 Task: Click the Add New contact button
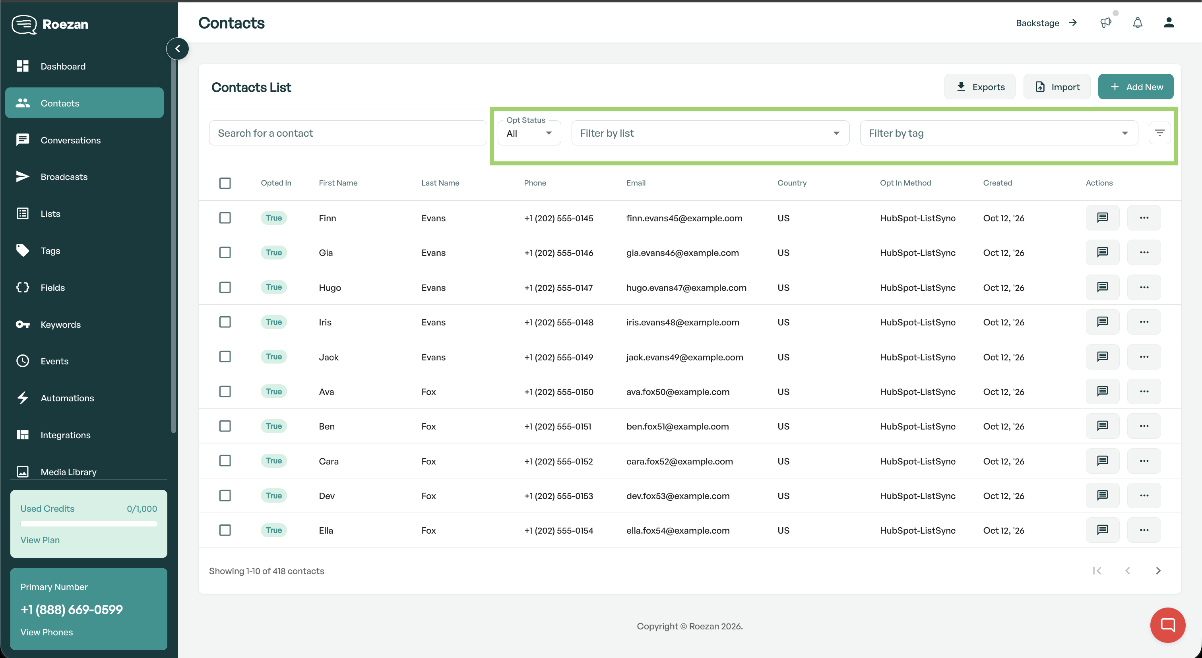click(x=1136, y=87)
